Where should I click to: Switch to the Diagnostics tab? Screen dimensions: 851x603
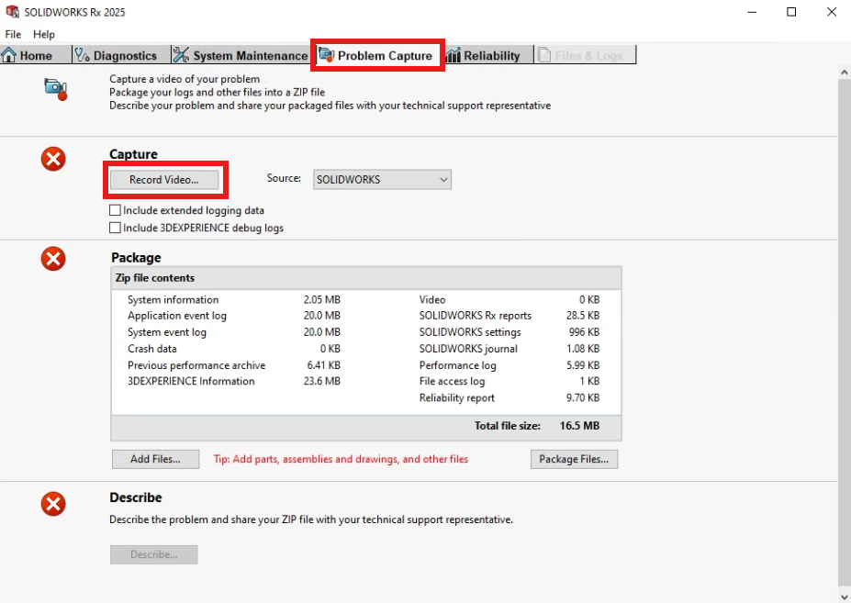(x=121, y=55)
